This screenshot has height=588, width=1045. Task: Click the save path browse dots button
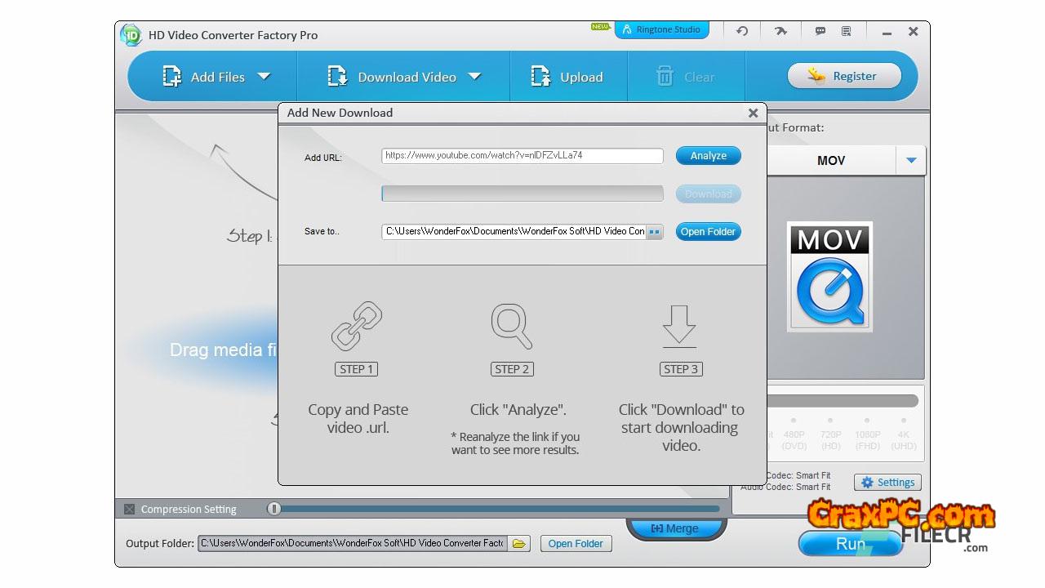654,232
